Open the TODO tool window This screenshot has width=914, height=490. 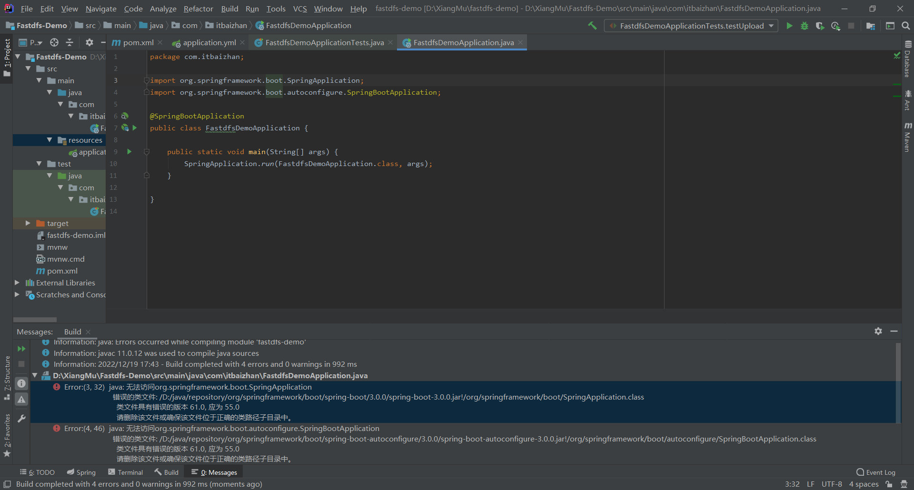coord(37,472)
